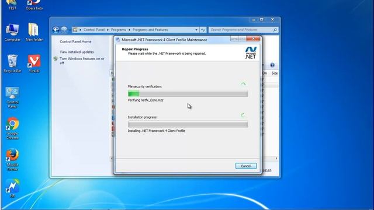This screenshot has width=374, height=210.
Task: Click the .NET logo in the dialog
Action: 251,52
